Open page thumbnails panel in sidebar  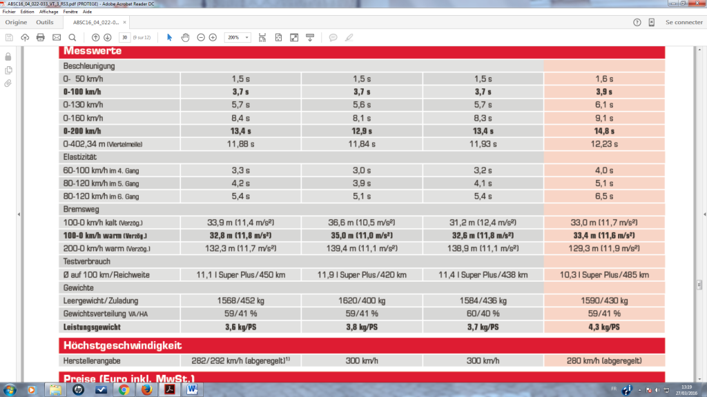(8, 70)
